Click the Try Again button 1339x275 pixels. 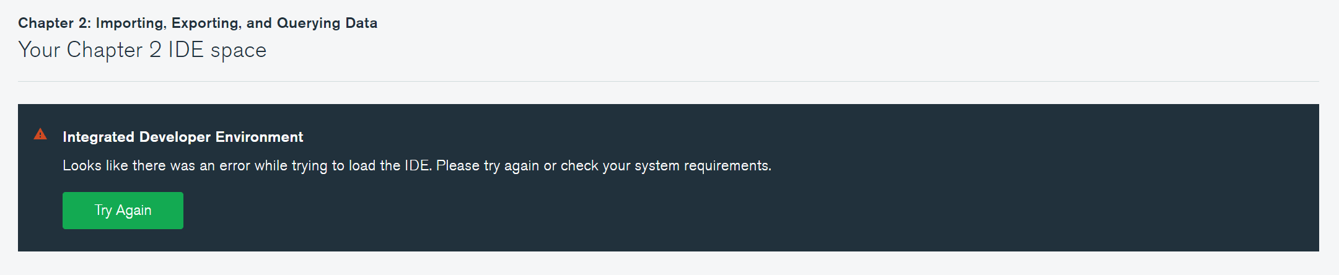coord(123,211)
